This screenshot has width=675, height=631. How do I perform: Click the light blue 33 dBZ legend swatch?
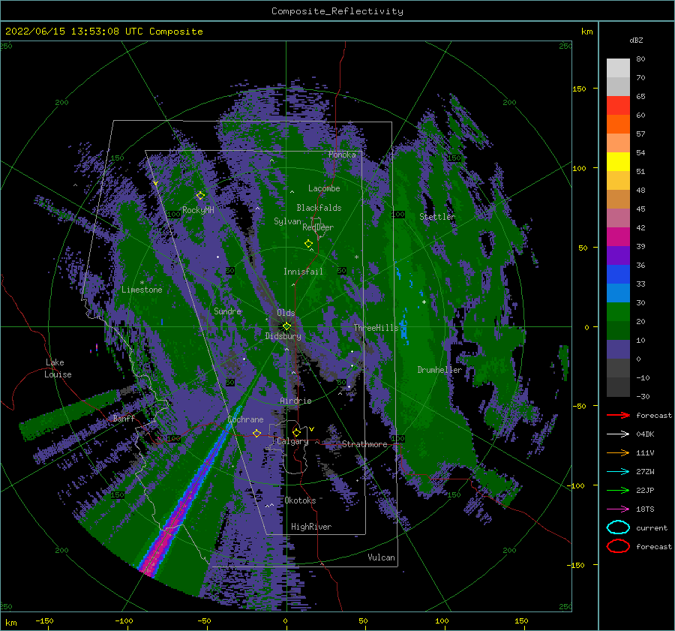pyautogui.click(x=618, y=293)
